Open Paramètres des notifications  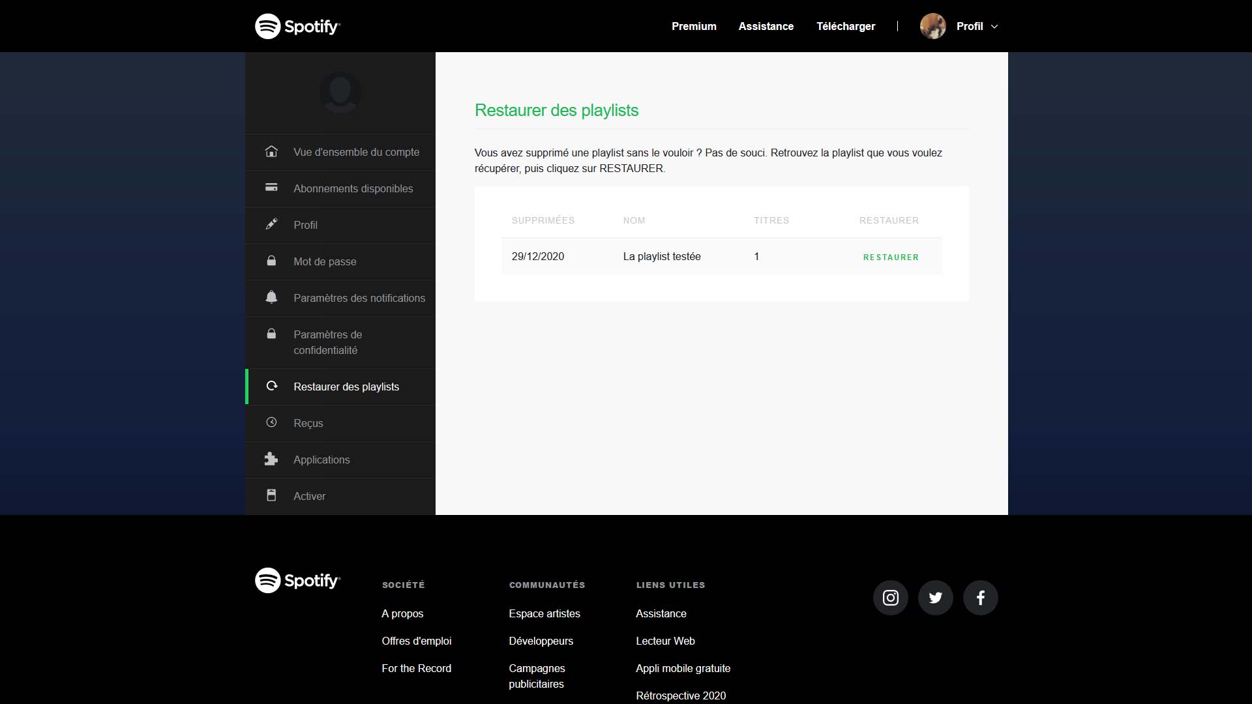(x=340, y=298)
